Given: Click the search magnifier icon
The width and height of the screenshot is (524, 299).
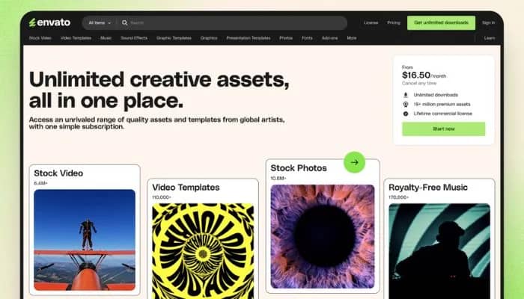Looking at the screenshot, I should click(125, 22).
